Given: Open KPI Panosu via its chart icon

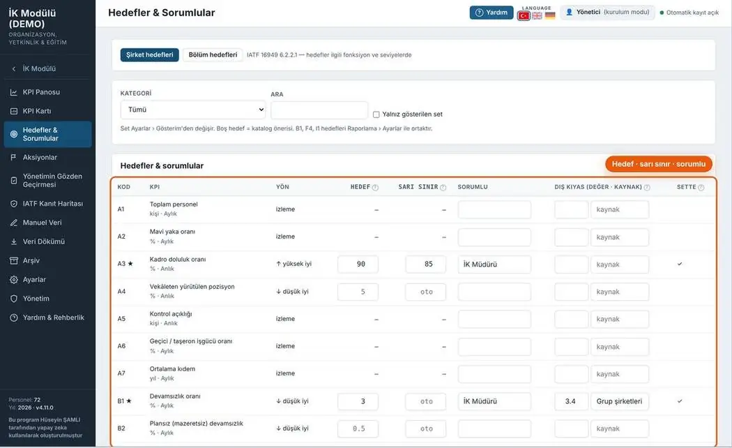Looking at the screenshot, I should point(14,93).
